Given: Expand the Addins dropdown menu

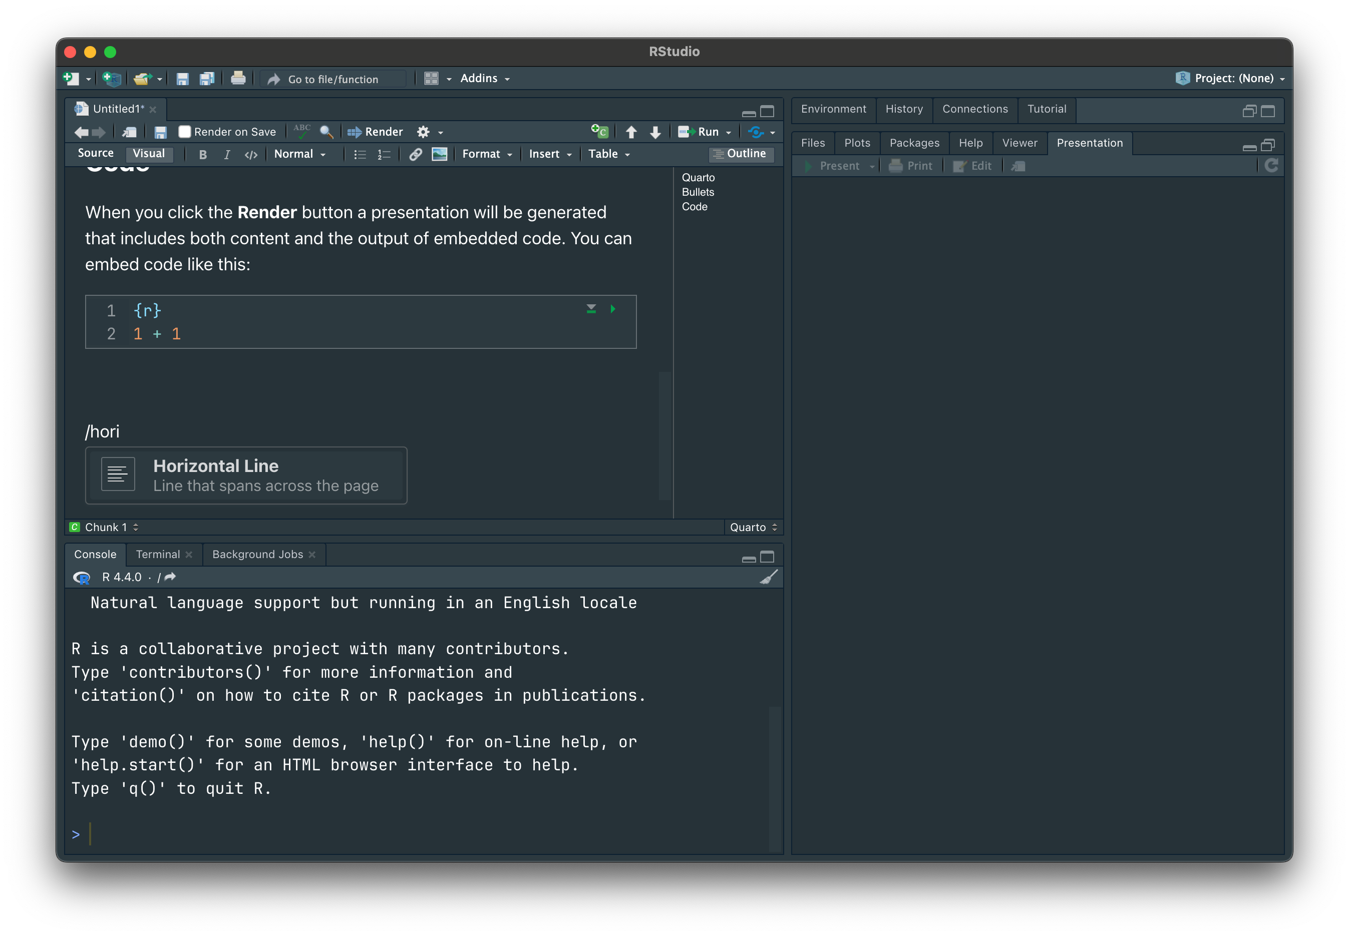Looking at the screenshot, I should point(485,79).
